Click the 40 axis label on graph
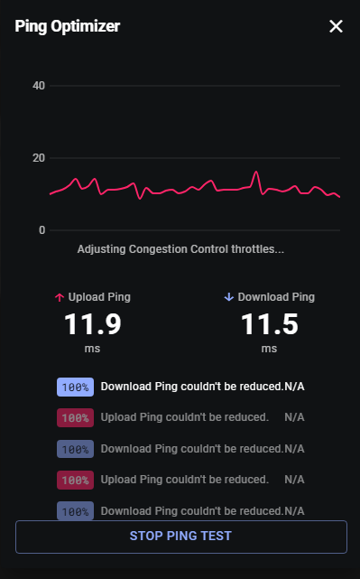 pyautogui.click(x=39, y=86)
